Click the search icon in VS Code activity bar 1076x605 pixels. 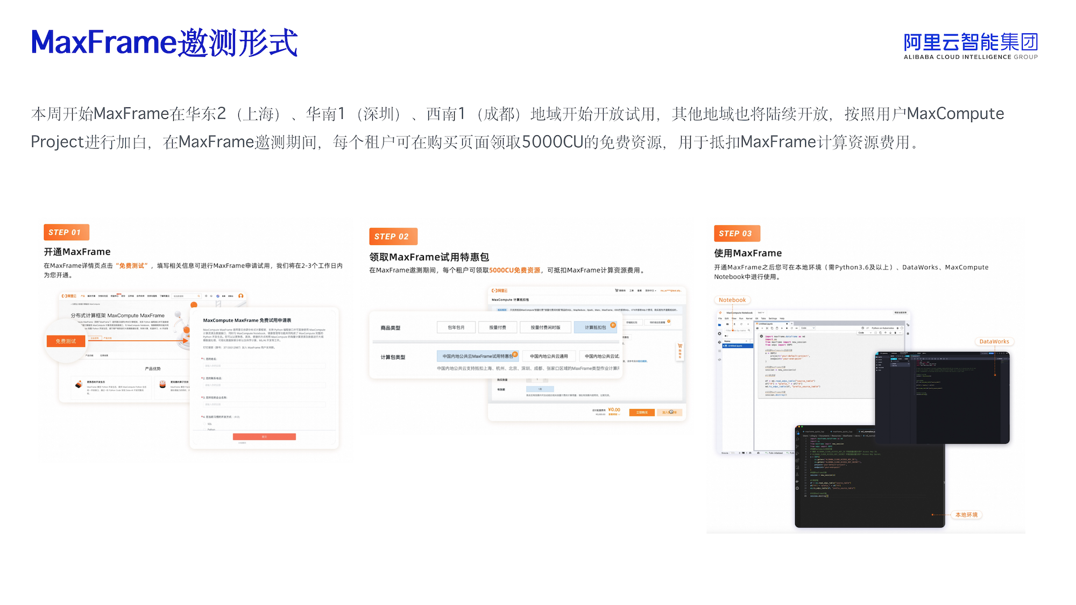[797, 439]
